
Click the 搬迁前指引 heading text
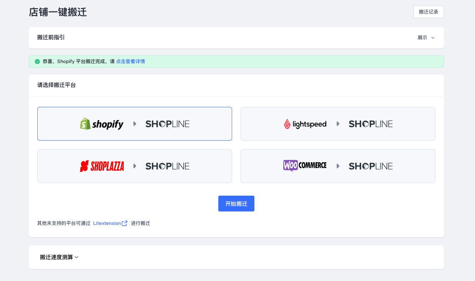[51, 37]
